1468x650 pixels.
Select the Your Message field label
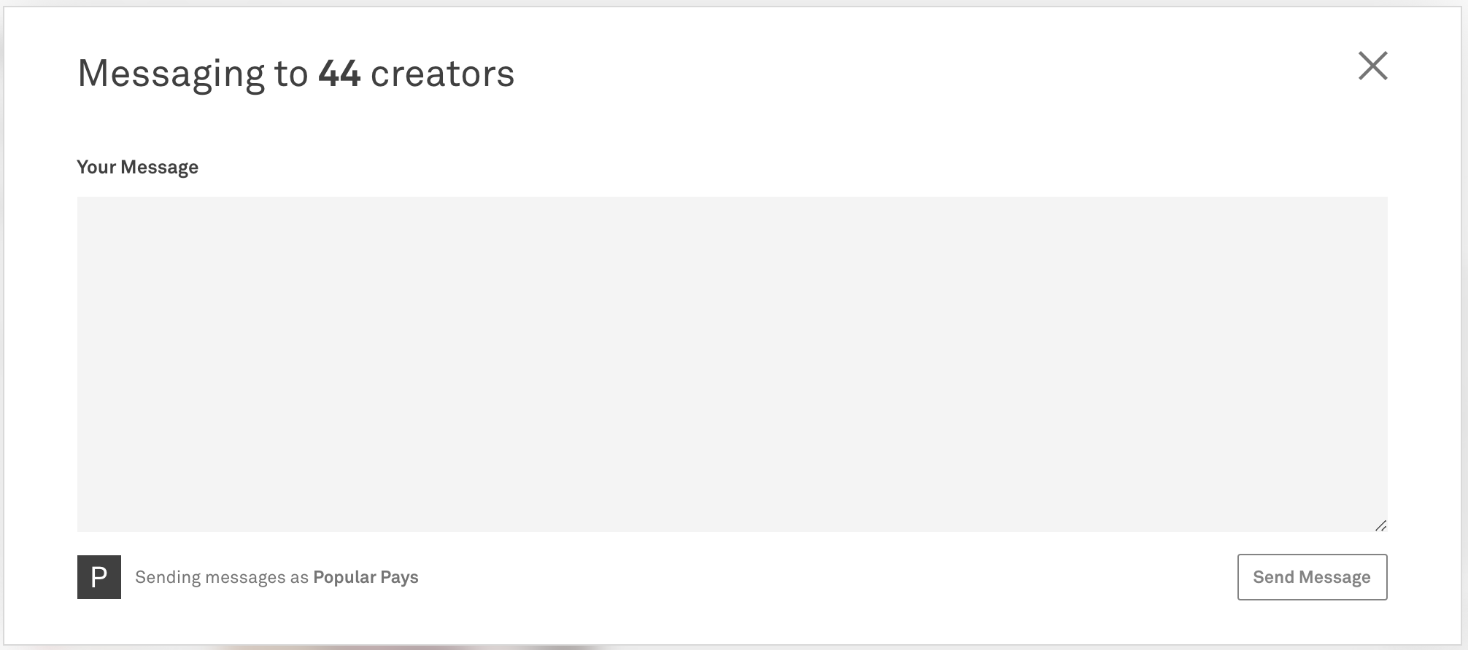pos(137,166)
